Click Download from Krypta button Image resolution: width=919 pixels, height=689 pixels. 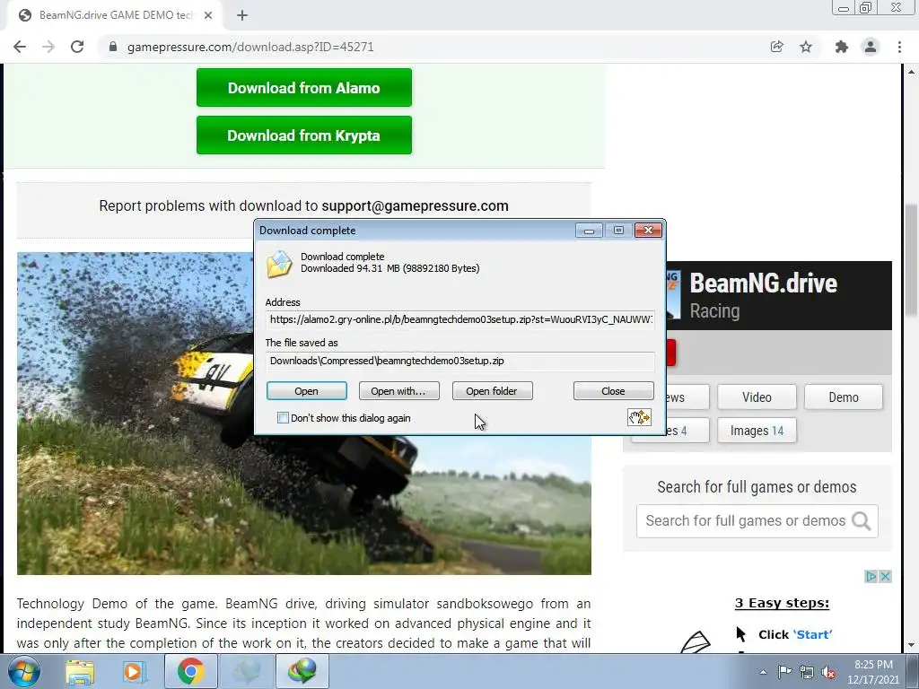tap(304, 135)
